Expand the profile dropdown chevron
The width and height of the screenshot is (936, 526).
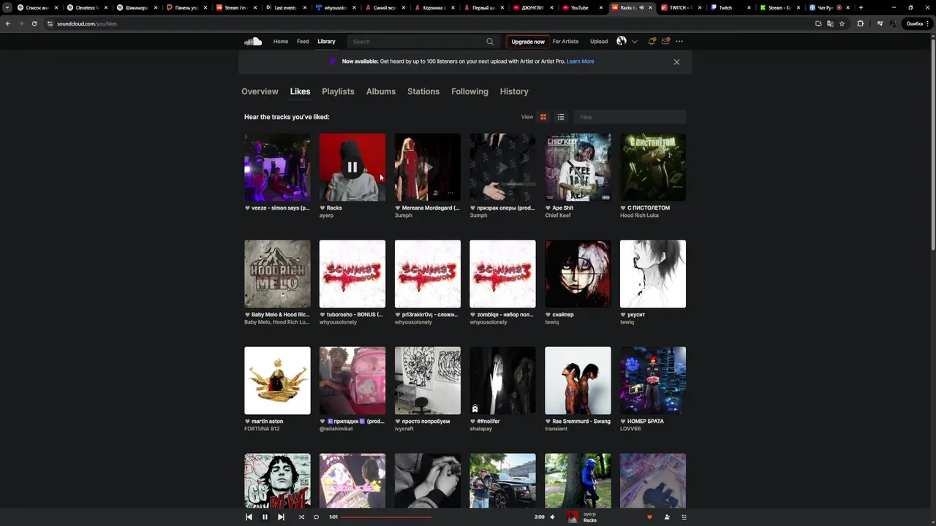click(635, 42)
